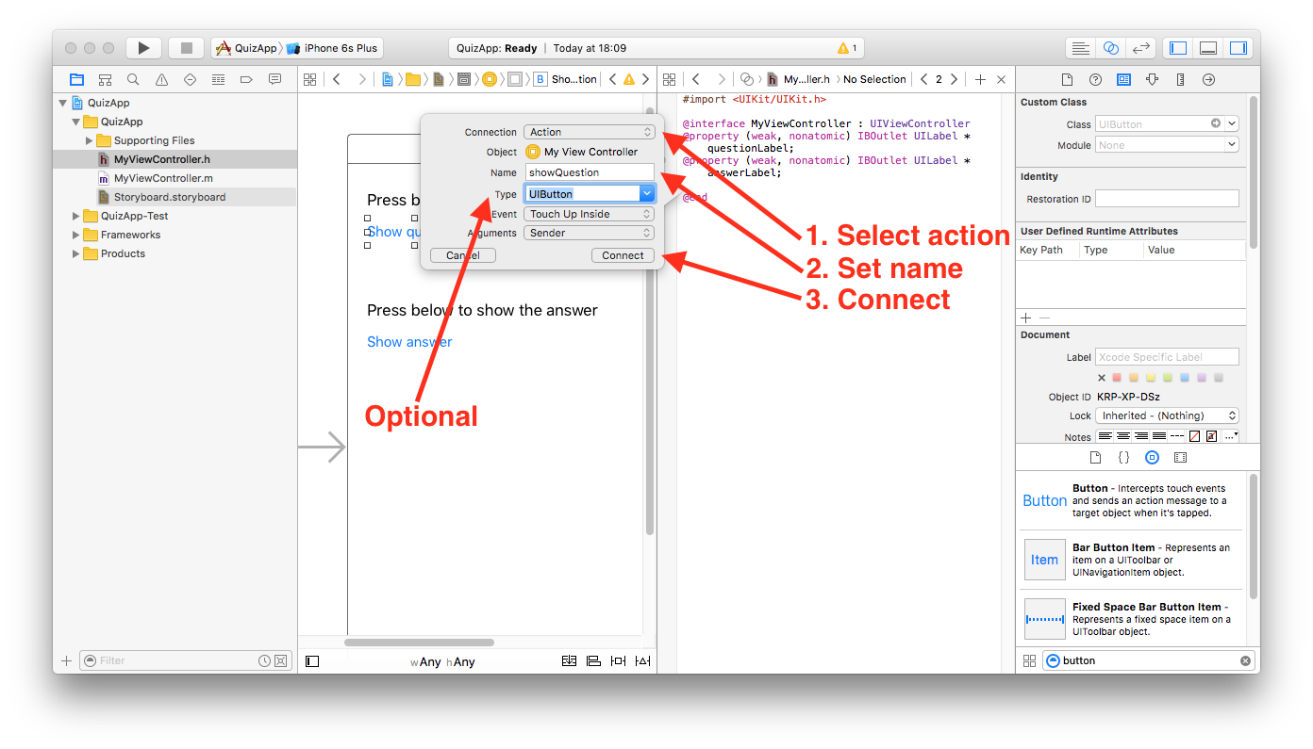
Task: Open the Symbol navigator
Action: tap(105, 79)
